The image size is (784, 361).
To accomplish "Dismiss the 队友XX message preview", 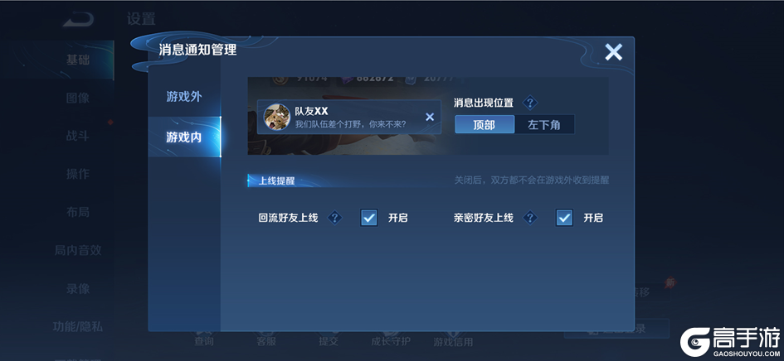I will (430, 117).
